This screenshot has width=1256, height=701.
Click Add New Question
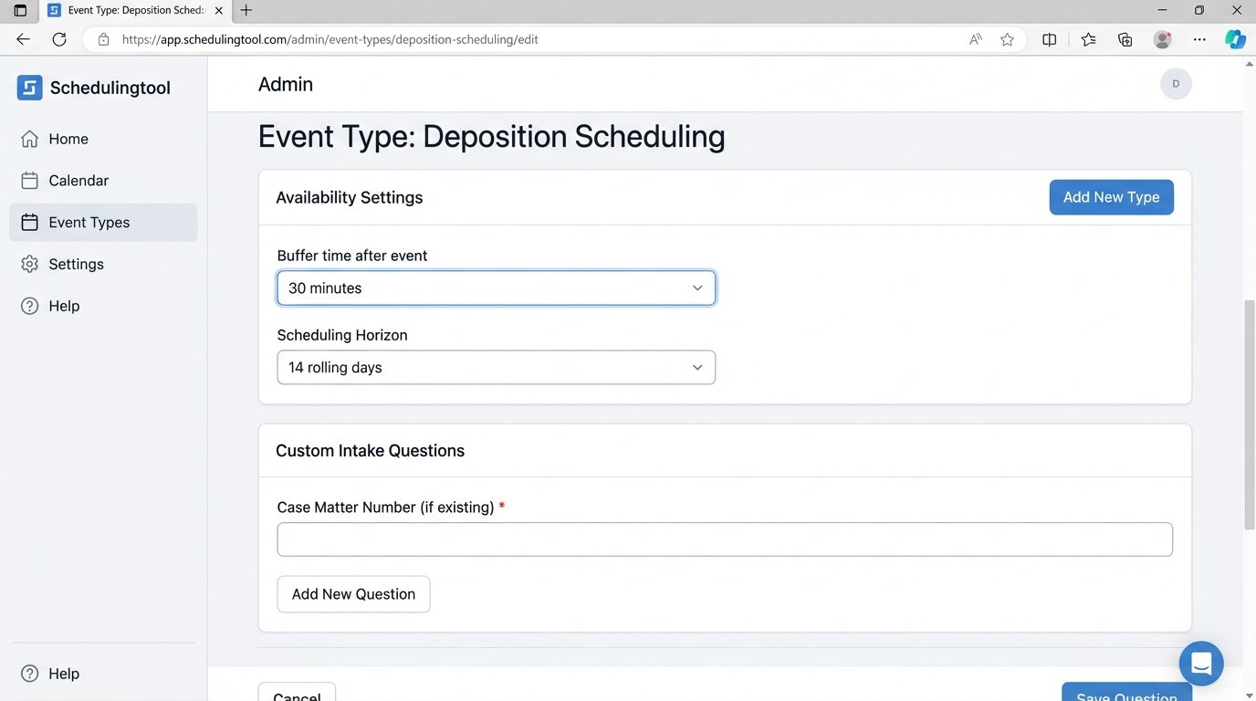click(x=353, y=593)
